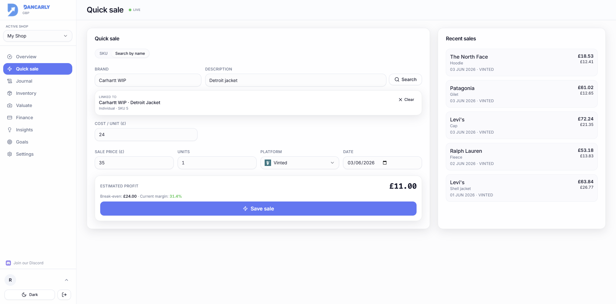
Task: Click the Journal icon in sidebar
Action: pyautogui.click(x=10, y=81)
